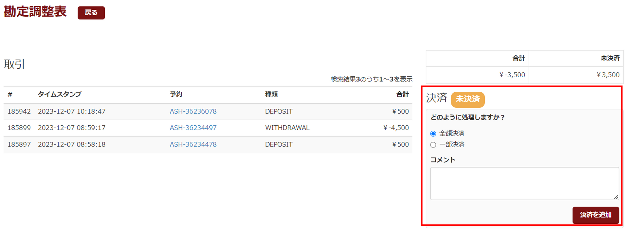Click the 種類 column header

[x=271, y=94]
